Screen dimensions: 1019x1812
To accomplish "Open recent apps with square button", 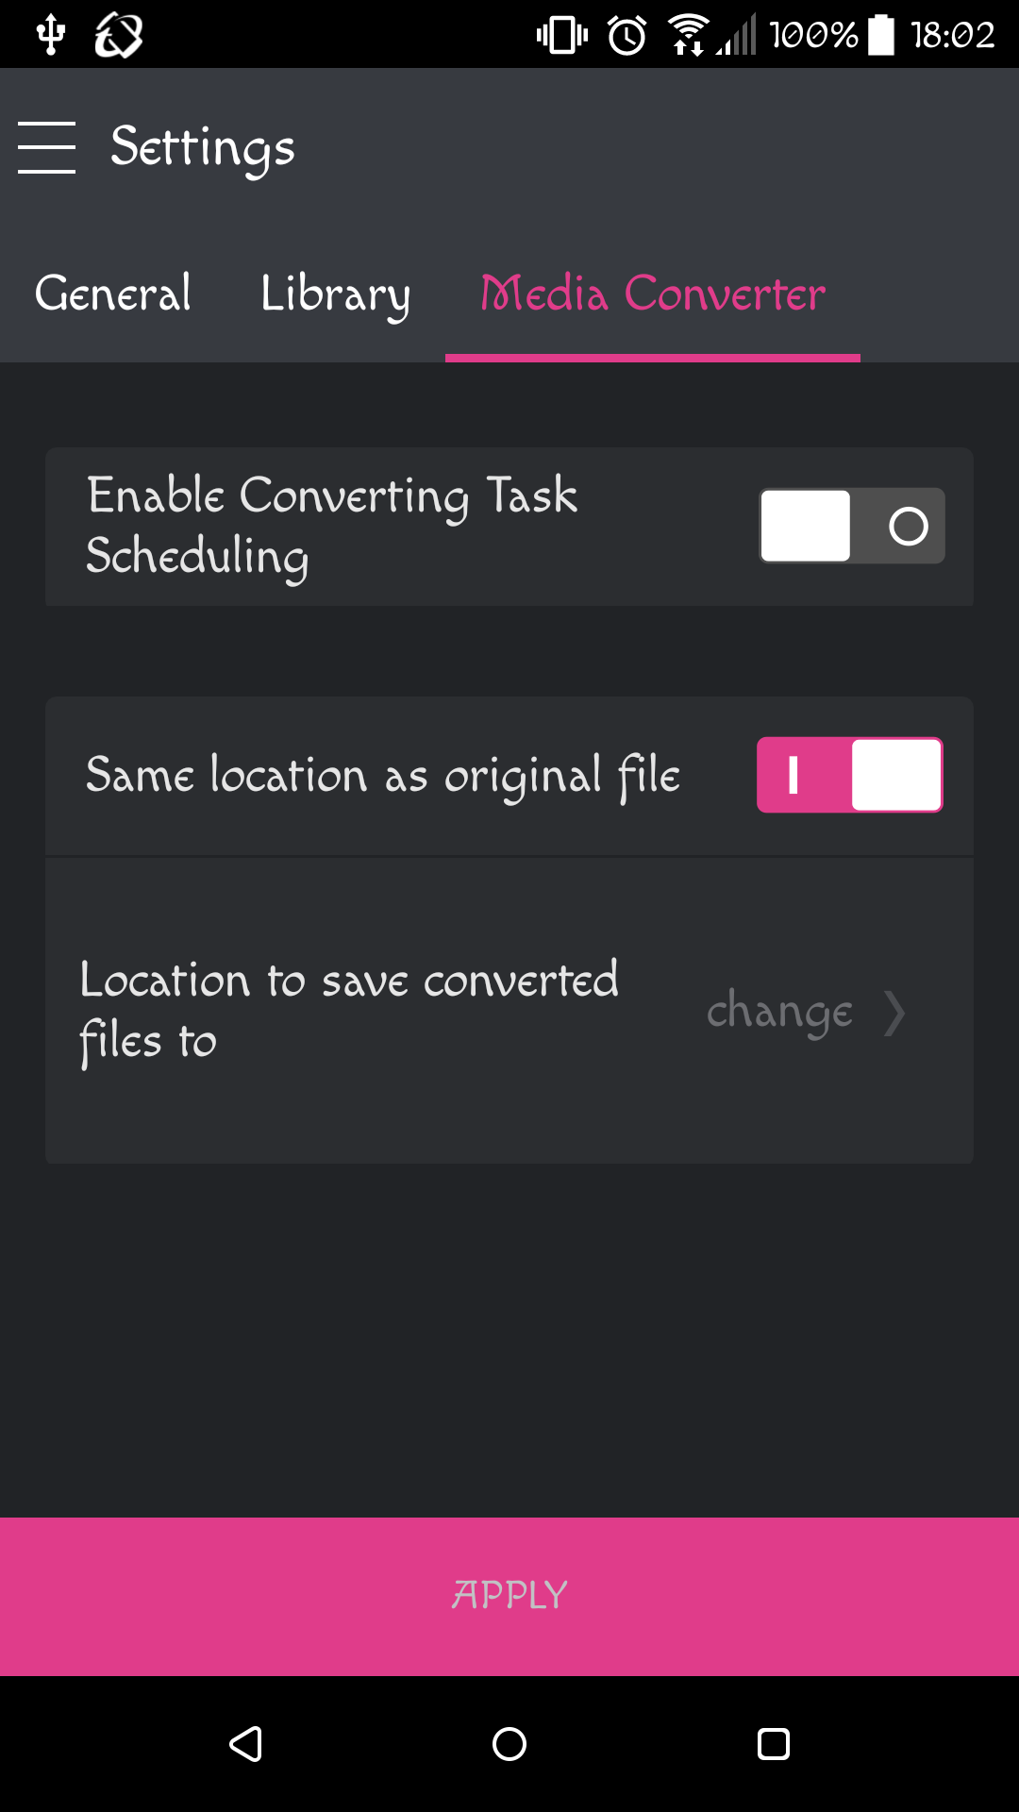I will coord(774,1744).
